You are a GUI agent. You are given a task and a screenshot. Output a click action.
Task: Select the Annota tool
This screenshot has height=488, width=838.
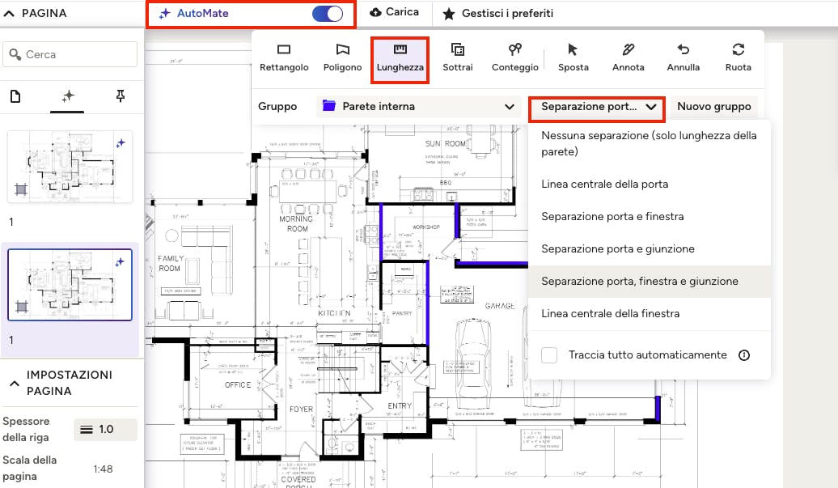coord(628,57)
